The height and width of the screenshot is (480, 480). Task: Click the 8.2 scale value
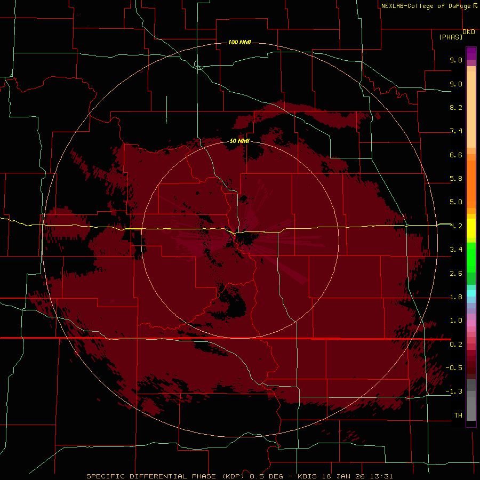click(x=456, y=107)
